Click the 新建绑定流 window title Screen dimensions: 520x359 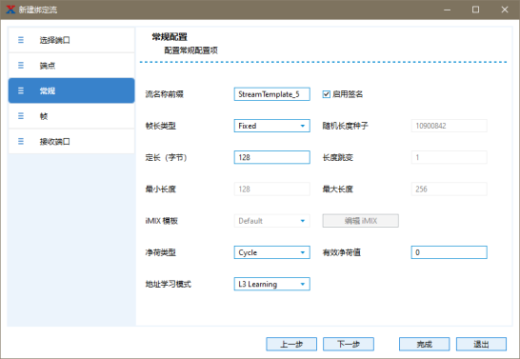pyautogui.click(x=38, y=10)
